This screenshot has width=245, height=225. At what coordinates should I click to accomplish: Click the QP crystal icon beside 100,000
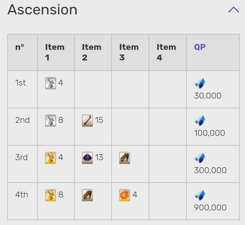200,120
